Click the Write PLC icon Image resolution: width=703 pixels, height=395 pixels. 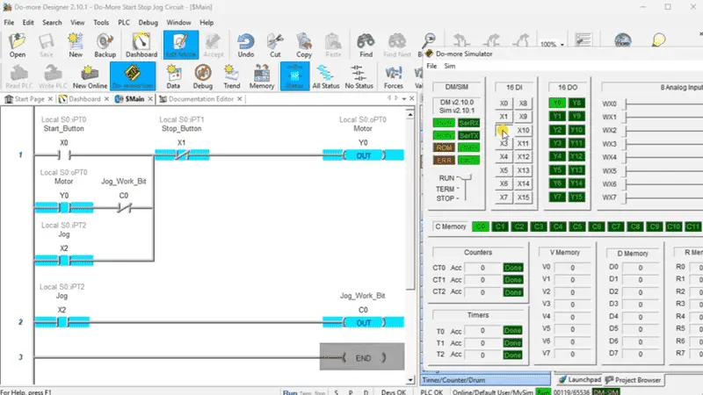coord(53,76)
